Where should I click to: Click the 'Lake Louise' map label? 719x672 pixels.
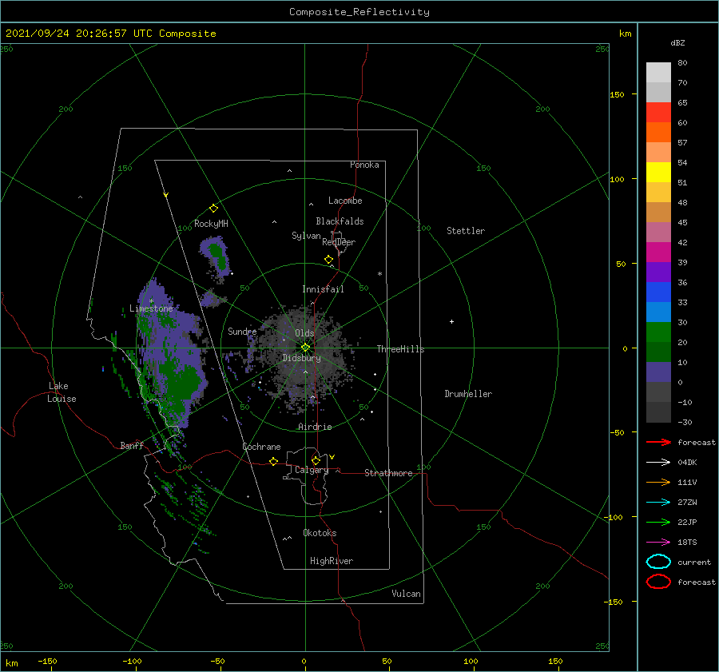62,392
